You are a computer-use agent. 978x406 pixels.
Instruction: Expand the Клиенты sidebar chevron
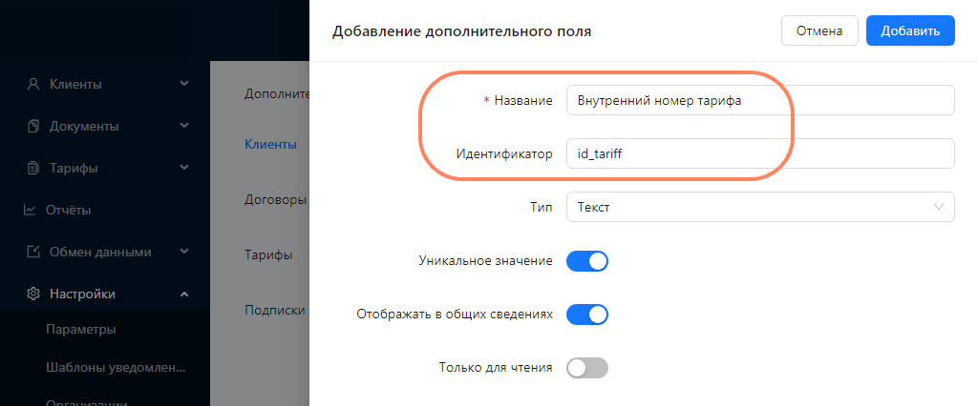click(184, 83)
